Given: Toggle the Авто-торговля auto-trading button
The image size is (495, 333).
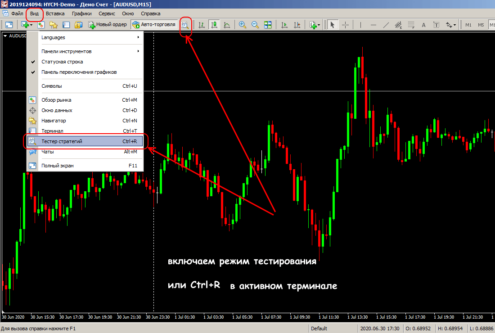Looking at the screenshot, I should 153,24.
